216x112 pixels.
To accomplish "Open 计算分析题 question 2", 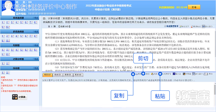I will pyautogui.click(x=8, y=63).
